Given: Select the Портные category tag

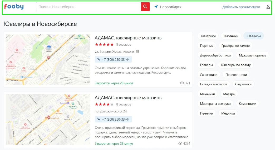Looking at the screenshot, I should pos(207,46).
